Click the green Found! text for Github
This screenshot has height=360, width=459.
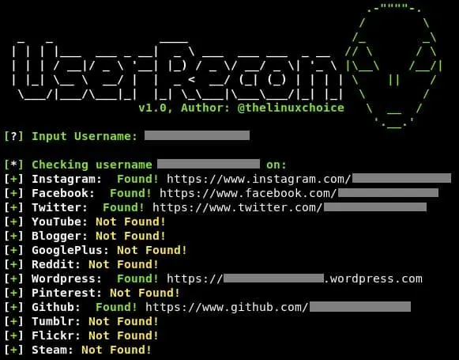tap(116, 307)
